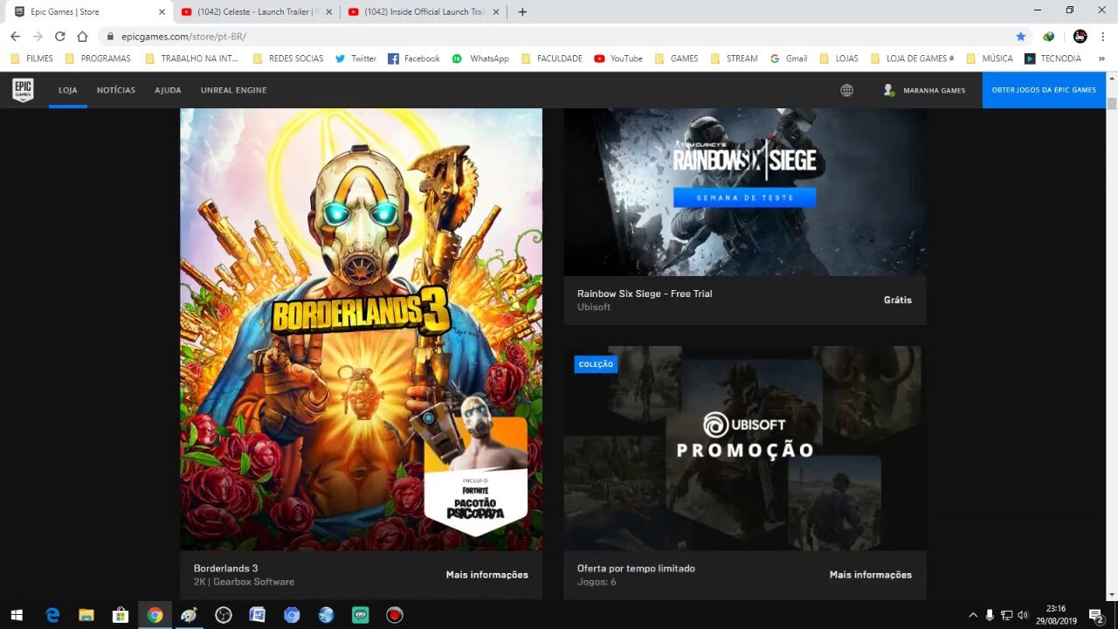The height and width of the screenshot is (629, 1118).
Task: Open the LOJAS bookmarks folder
Action: click(838, 59)
